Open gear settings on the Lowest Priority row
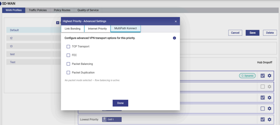The image size is (280, 125). tap(269, 119)
